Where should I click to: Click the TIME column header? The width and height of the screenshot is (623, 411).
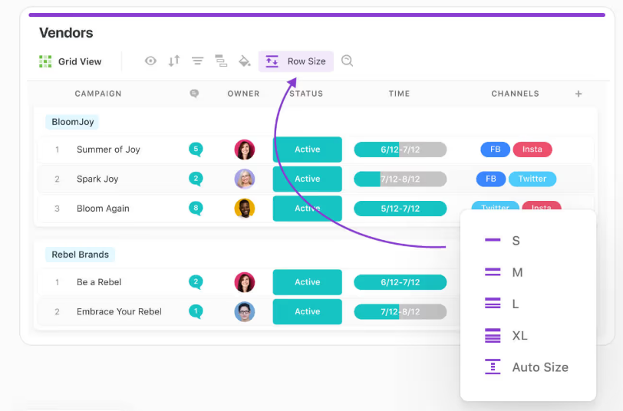(399, 94)
